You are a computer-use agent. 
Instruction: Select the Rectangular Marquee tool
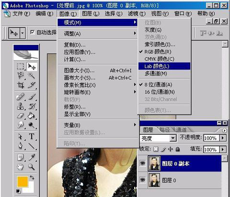point(20,67)
